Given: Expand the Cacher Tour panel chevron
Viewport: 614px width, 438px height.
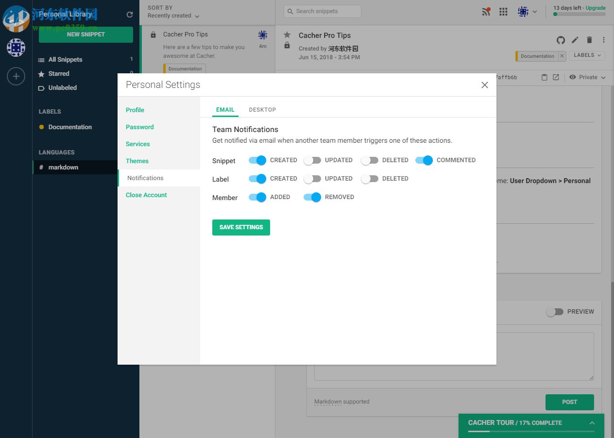Looking at the screenshot, I should click(x=592, y=423).
